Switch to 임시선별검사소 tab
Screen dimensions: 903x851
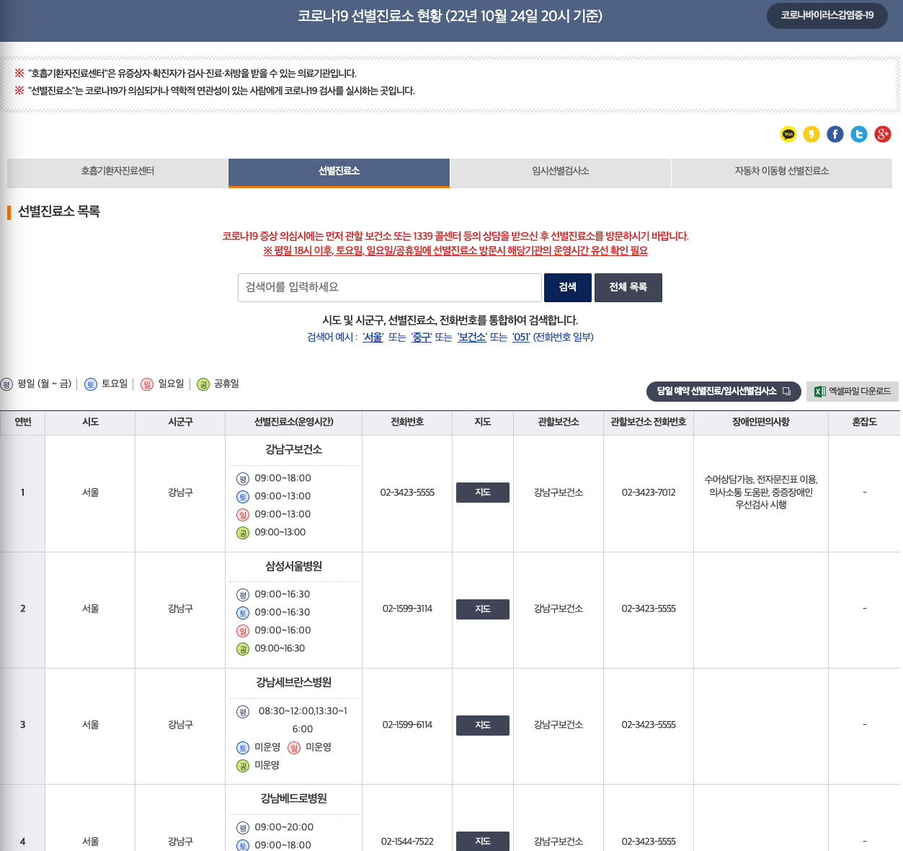pos(561,172)
